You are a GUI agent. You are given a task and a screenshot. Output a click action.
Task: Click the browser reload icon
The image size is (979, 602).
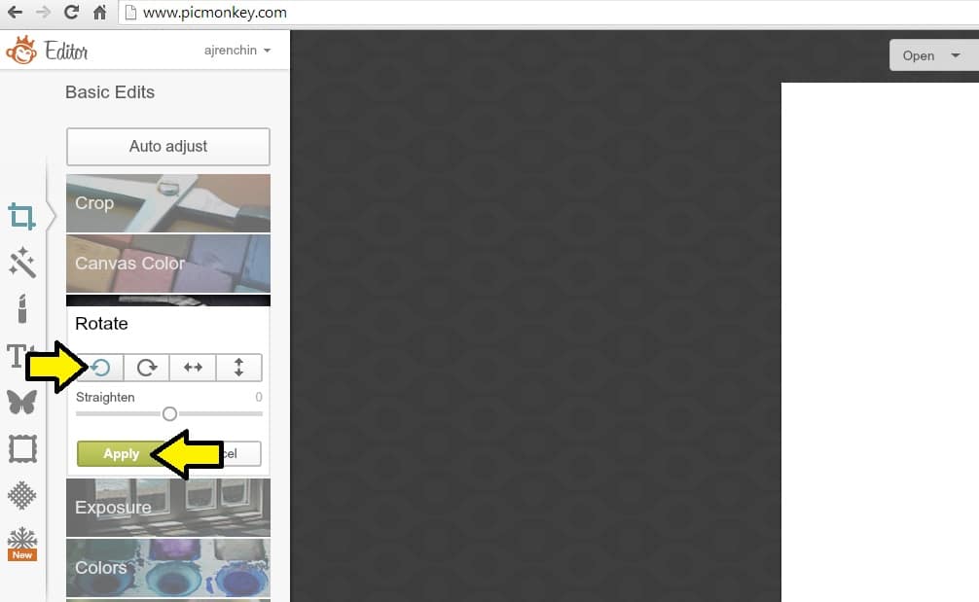71,13
